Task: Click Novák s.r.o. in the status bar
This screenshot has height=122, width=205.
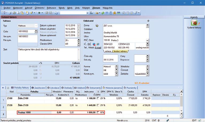Action: tap(122, 120)
